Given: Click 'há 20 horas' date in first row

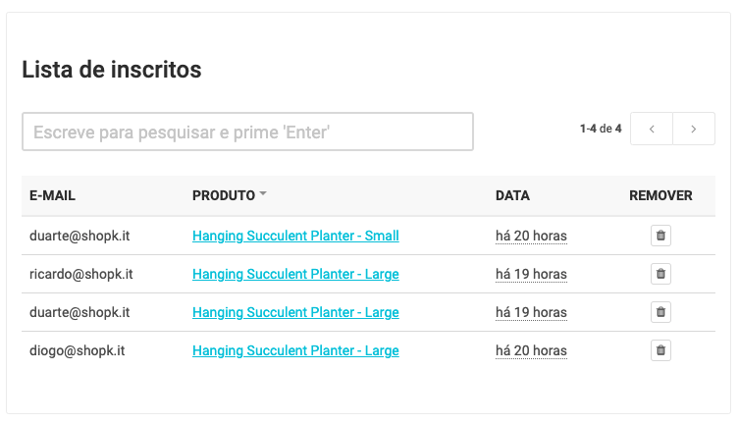Looking at the screenshot, I should 531,236.
